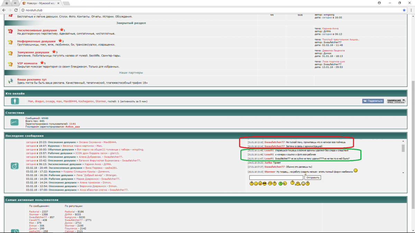The image size is (415, 233).
Task: Click the sunglasses smiley in chat
Action: [x=265, y=183]
